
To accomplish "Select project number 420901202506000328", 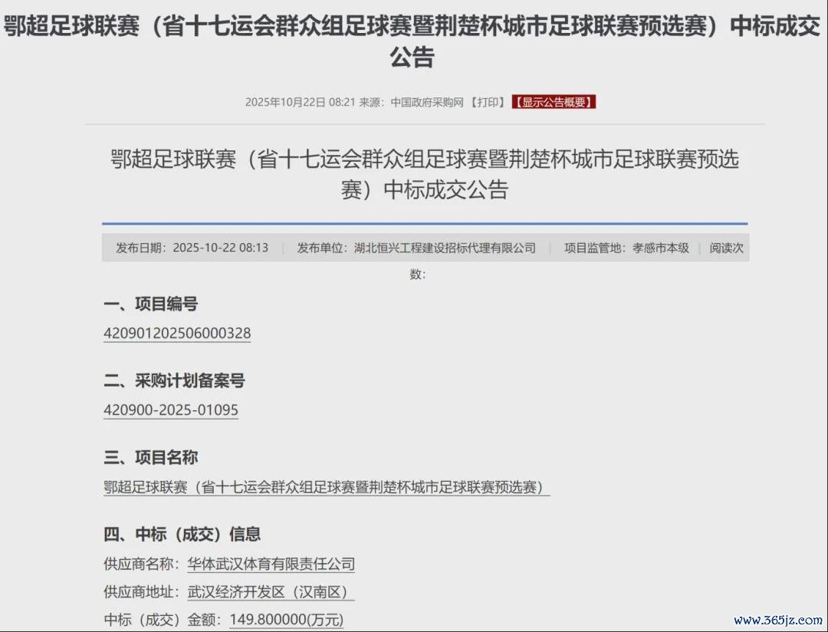I will click(x=177, y=334).
